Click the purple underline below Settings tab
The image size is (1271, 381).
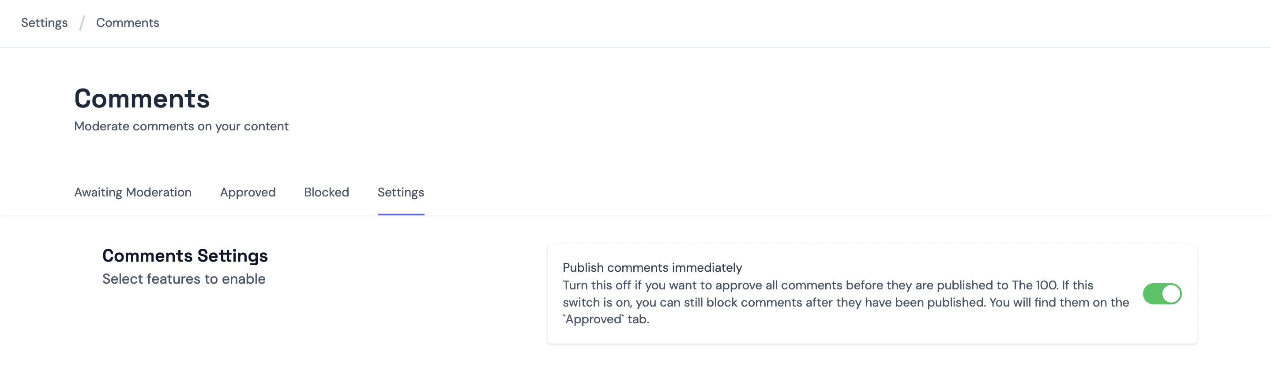tap(401, 214)
